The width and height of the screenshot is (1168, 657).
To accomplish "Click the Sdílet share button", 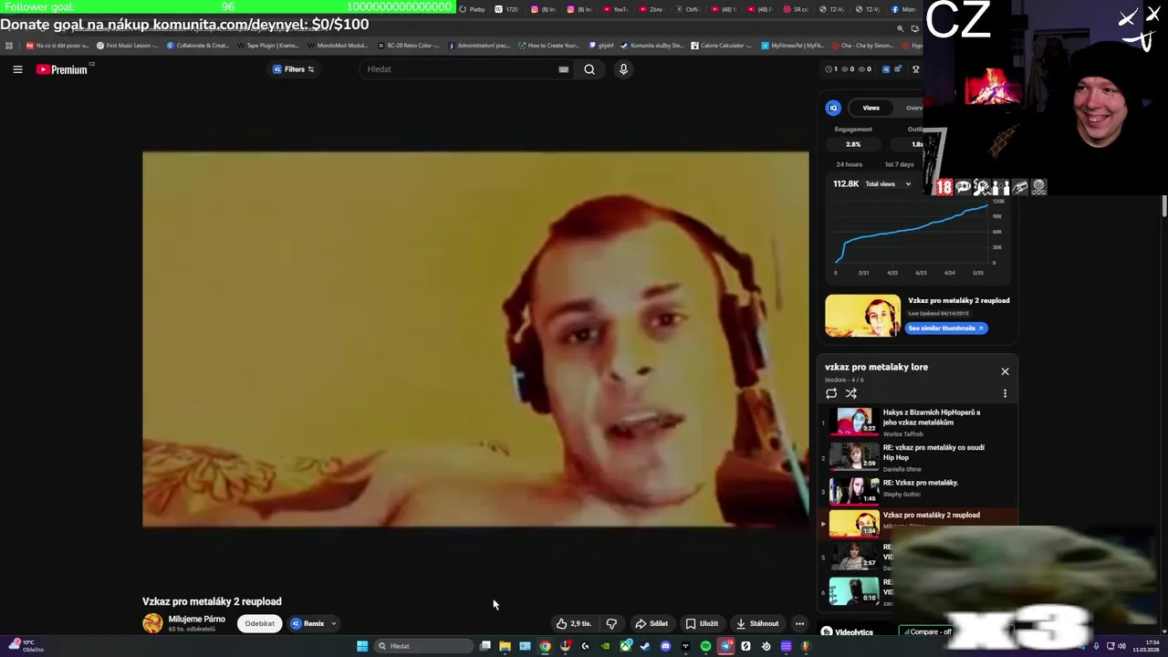I will pos(652,624).
